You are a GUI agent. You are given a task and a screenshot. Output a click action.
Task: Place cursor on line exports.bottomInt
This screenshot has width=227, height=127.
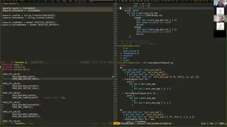(22, 11)
